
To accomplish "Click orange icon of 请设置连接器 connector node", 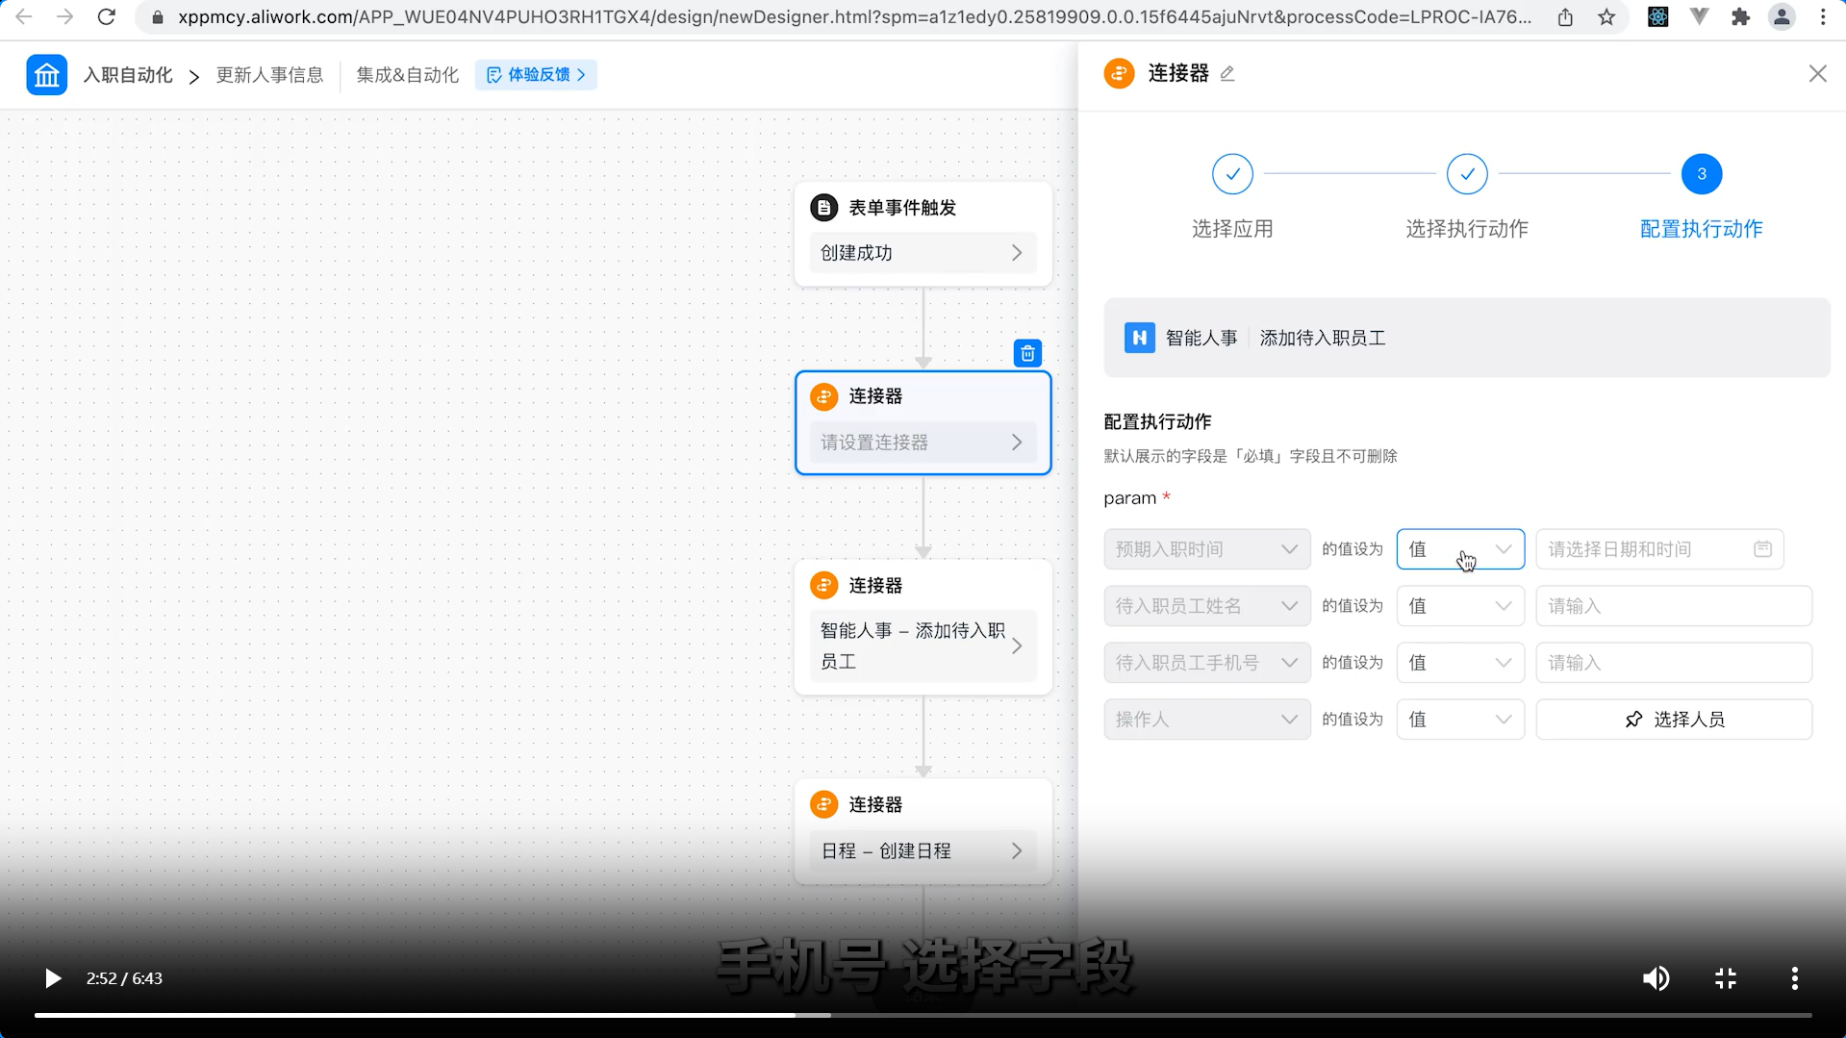I will click(x=823, y=396).
